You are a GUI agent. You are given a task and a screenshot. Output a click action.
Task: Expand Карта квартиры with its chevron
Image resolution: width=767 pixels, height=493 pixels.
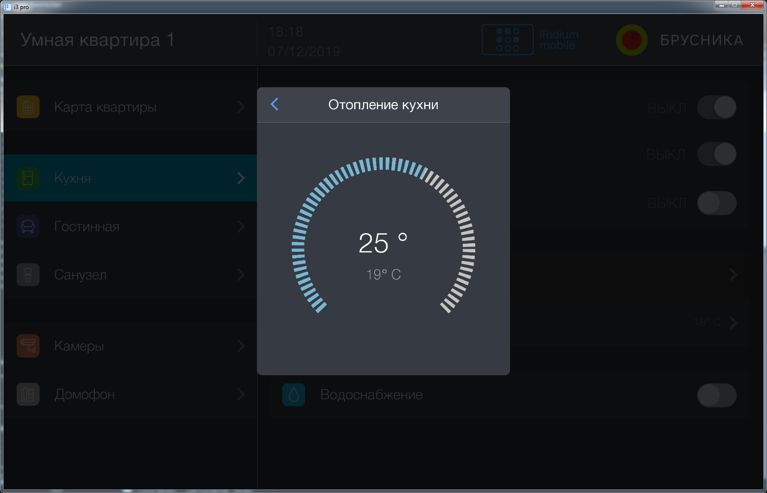[x=241, y=107]
